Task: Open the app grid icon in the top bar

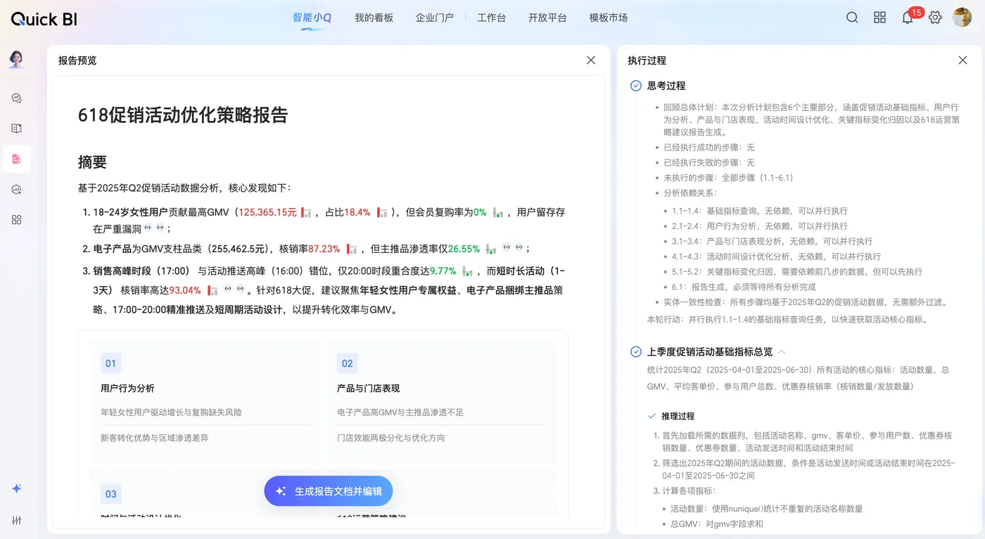Action: [879, 18]
